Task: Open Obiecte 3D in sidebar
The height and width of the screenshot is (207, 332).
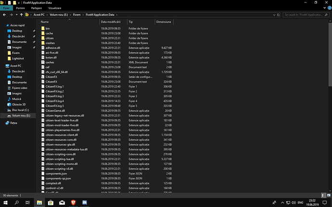Action: pos(19,104)
